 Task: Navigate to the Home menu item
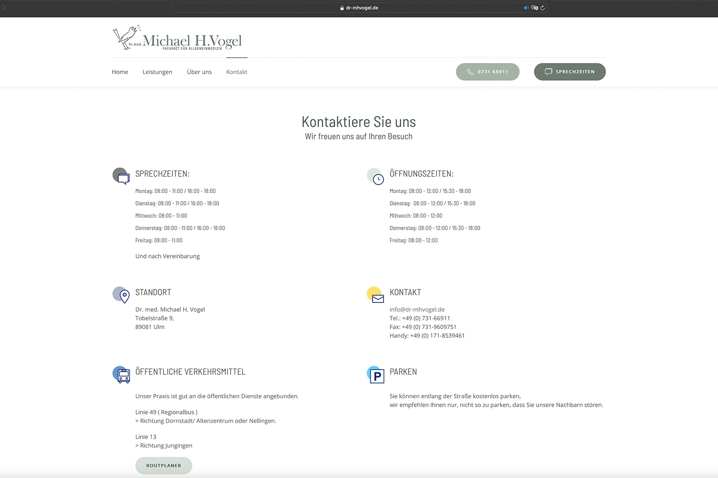tap(119, 72)
